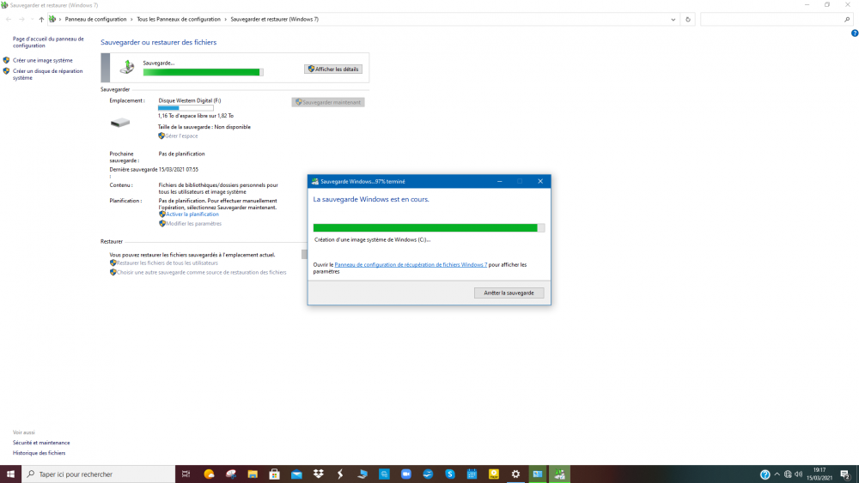
Task: Open the yellow app icon on the taskbar
Action: 494,474
